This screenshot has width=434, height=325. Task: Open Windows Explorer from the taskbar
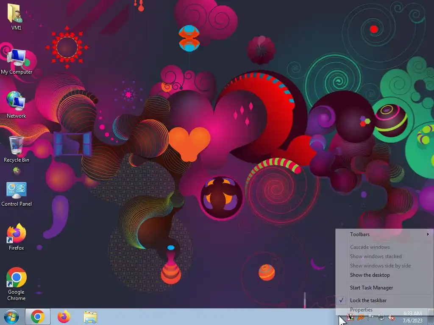(x=90, y=317)
